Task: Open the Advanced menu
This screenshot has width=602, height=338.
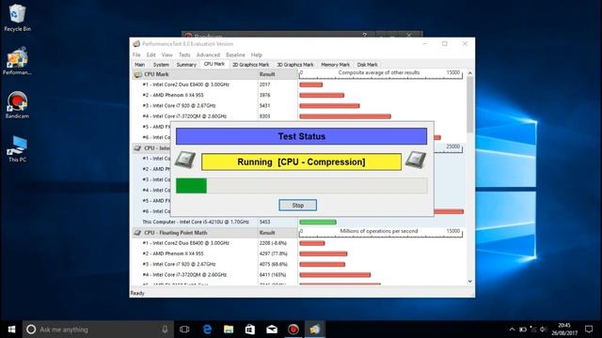Action: point(208,54)
